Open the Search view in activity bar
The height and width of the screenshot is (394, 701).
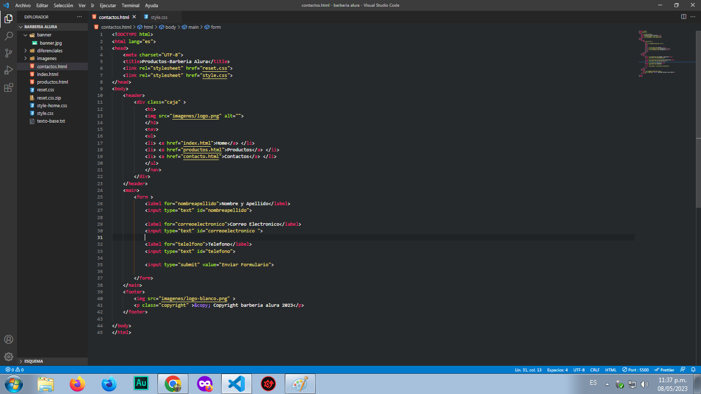8,36
